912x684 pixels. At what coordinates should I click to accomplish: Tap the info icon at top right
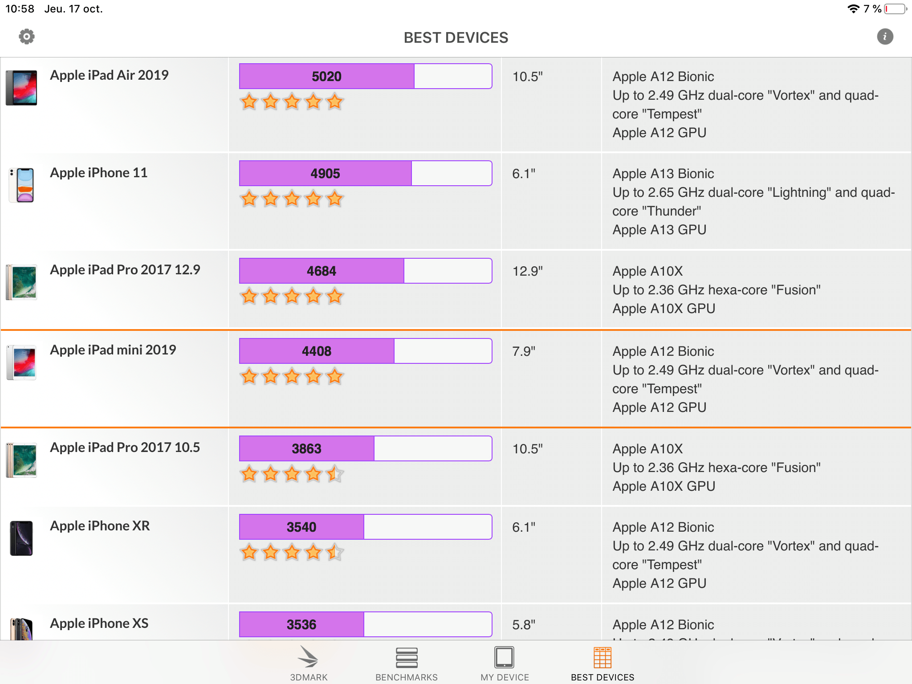tap(885, 37)
